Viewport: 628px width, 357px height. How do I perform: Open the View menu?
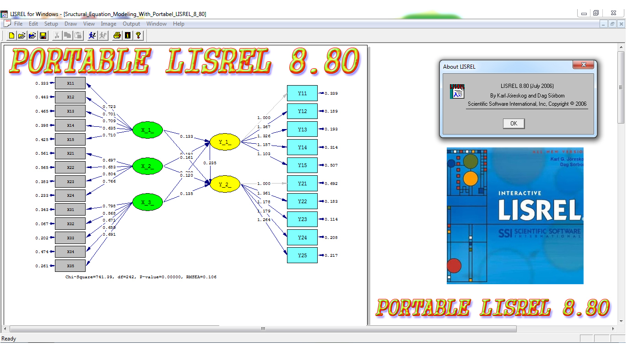[89, 24]
